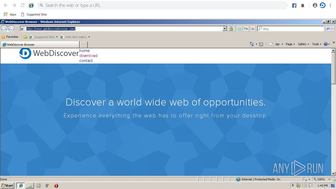Click the red Opera taskbar icon
This screenshot has height=189, width=336.
(x=56, y=186)
